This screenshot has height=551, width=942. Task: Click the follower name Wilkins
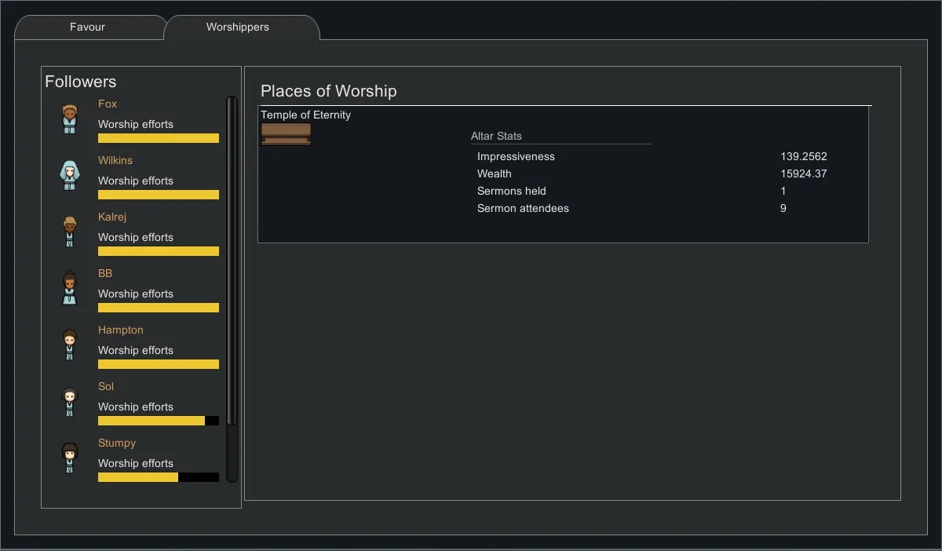pyautogui.click(x=115, y=160)
